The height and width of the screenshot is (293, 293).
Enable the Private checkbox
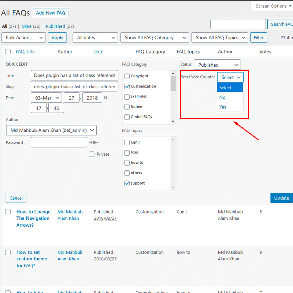pyautogui.click(x=92, y=154)
